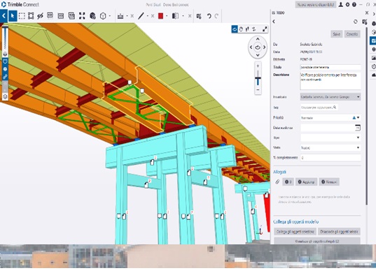Viewport: 376px width, 273px height.
Task: Click the red color swatch in toolbar
Action: [x=160, y=16]
